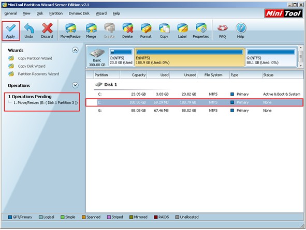Open partition Properties
Screen dimensions: 306x230
(x=200, y=31)
